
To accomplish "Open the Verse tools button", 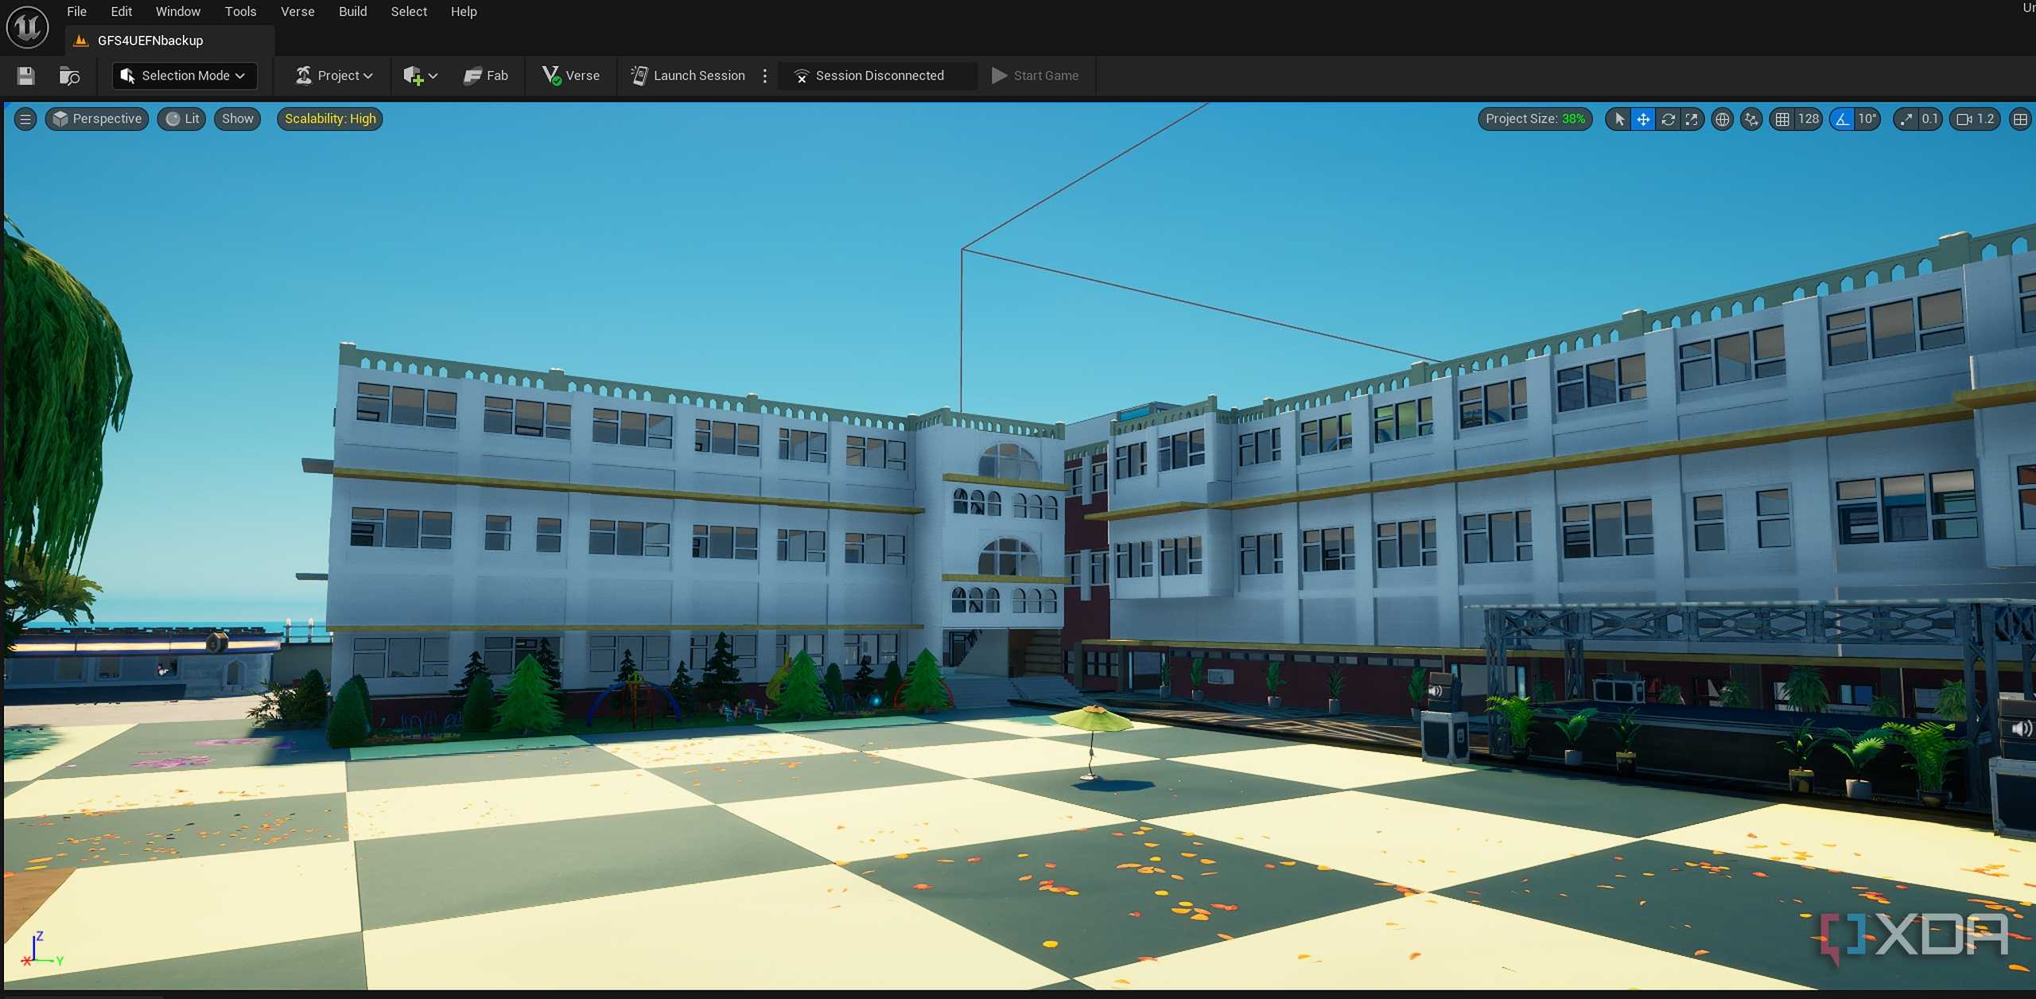I will coord(571,76).
